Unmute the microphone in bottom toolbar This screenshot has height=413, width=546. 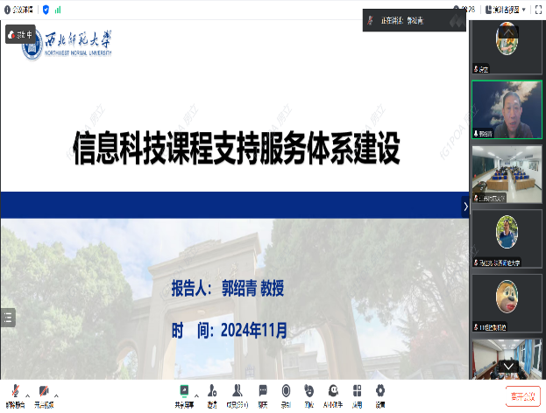(13, 392)
